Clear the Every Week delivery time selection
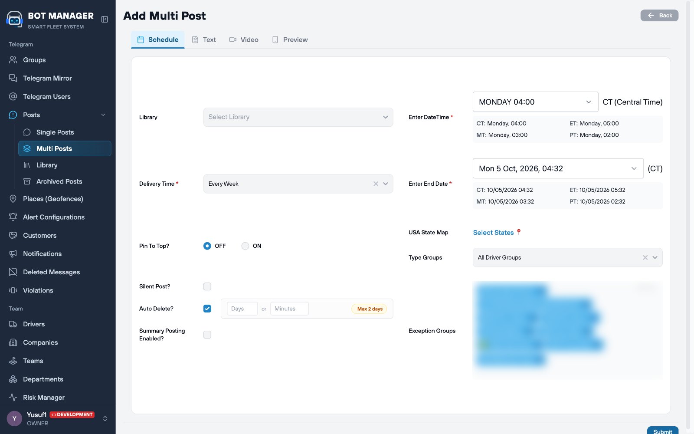 tap(376, 184)
